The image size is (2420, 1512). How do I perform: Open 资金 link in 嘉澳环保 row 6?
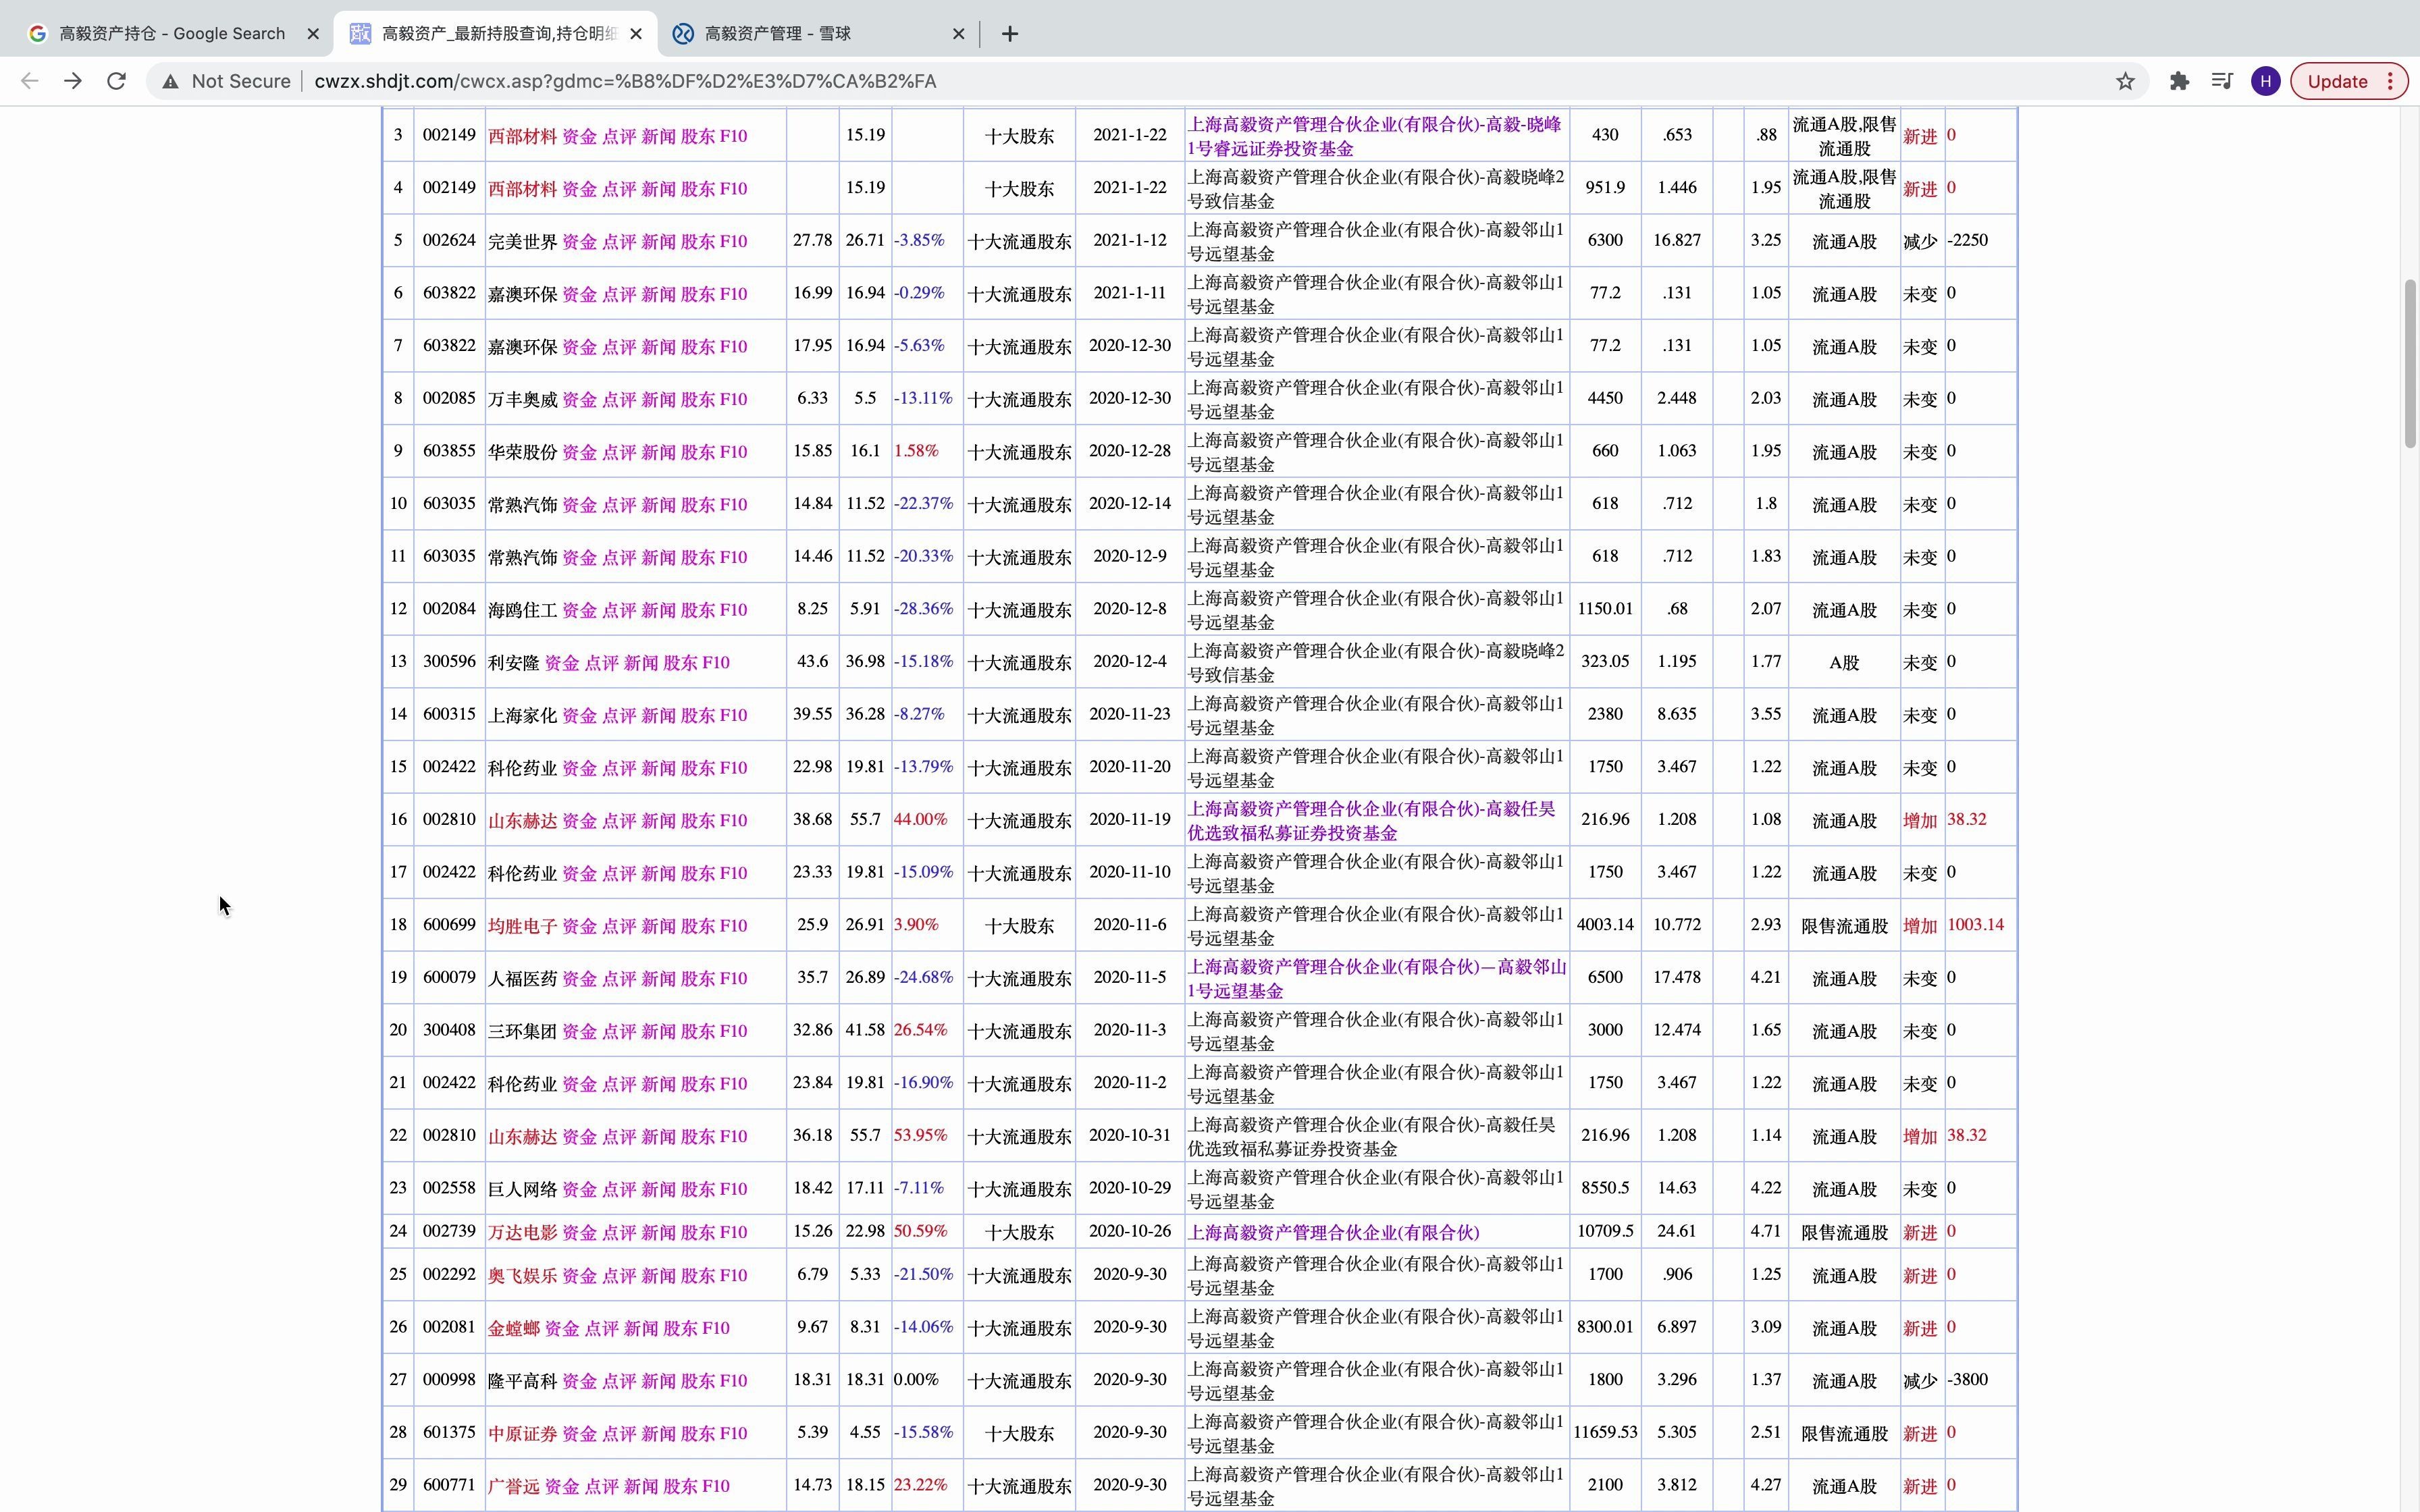click(579, 294)
